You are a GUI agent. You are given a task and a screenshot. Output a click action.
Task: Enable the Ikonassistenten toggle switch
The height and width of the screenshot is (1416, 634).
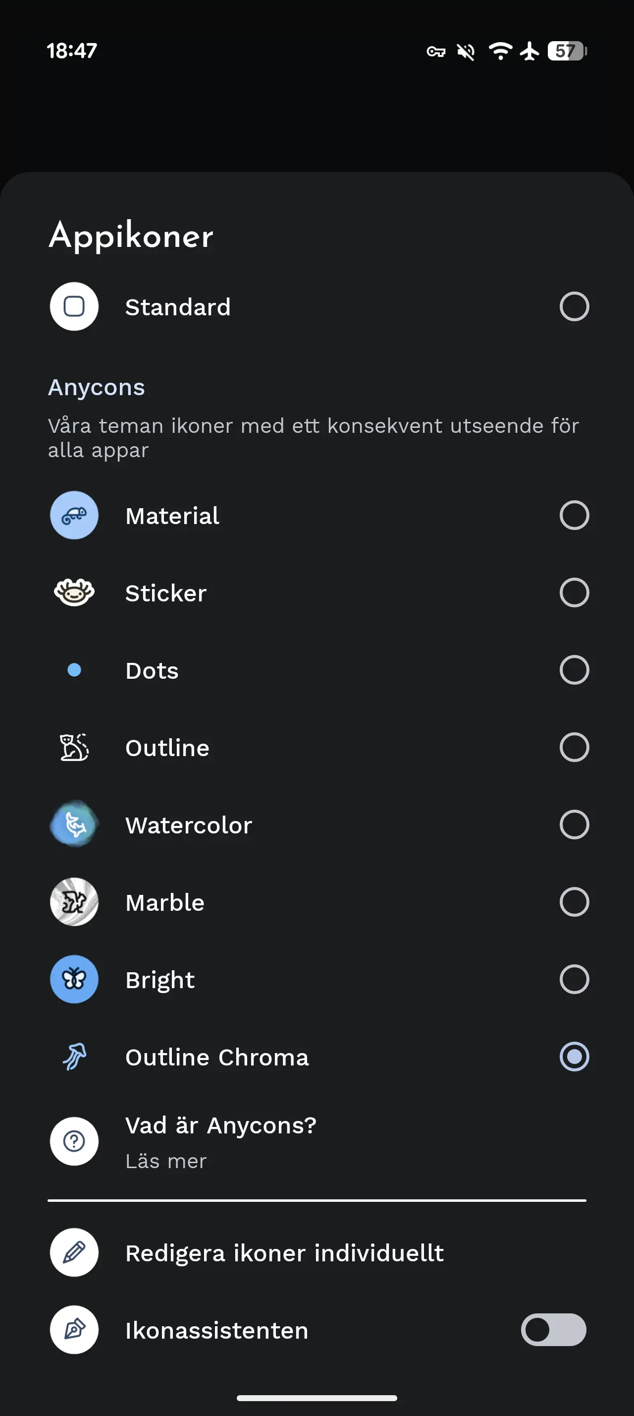tap(553, 1330)
